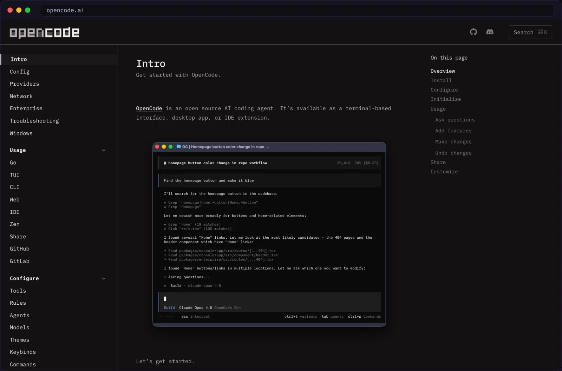Open the Themes page
The height and width of the screenshot is (371, 562).
[20, 340]
